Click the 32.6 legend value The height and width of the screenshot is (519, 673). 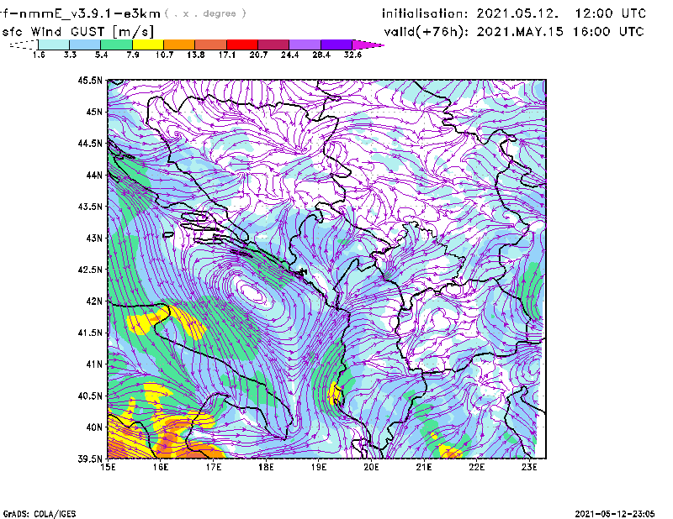352,55
